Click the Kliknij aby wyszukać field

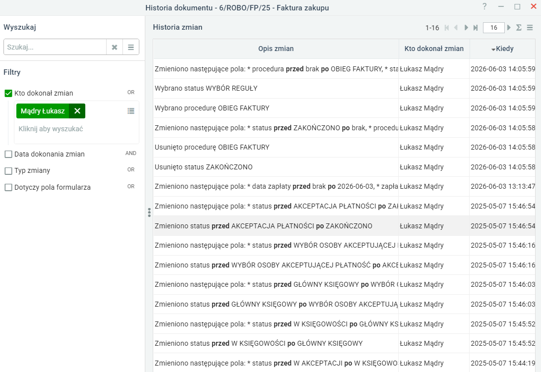51,129
